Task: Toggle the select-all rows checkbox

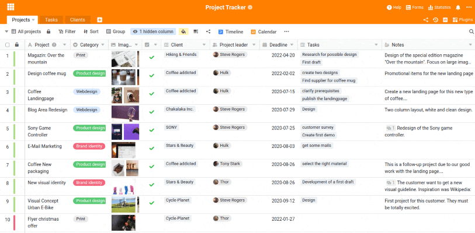Action: pyautogui.click(x=7, y=45)
